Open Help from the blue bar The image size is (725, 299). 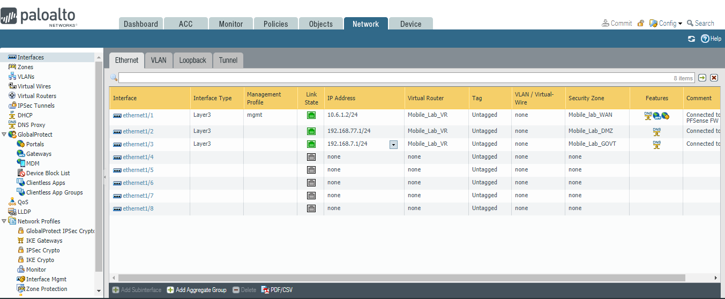coord(711,39)
